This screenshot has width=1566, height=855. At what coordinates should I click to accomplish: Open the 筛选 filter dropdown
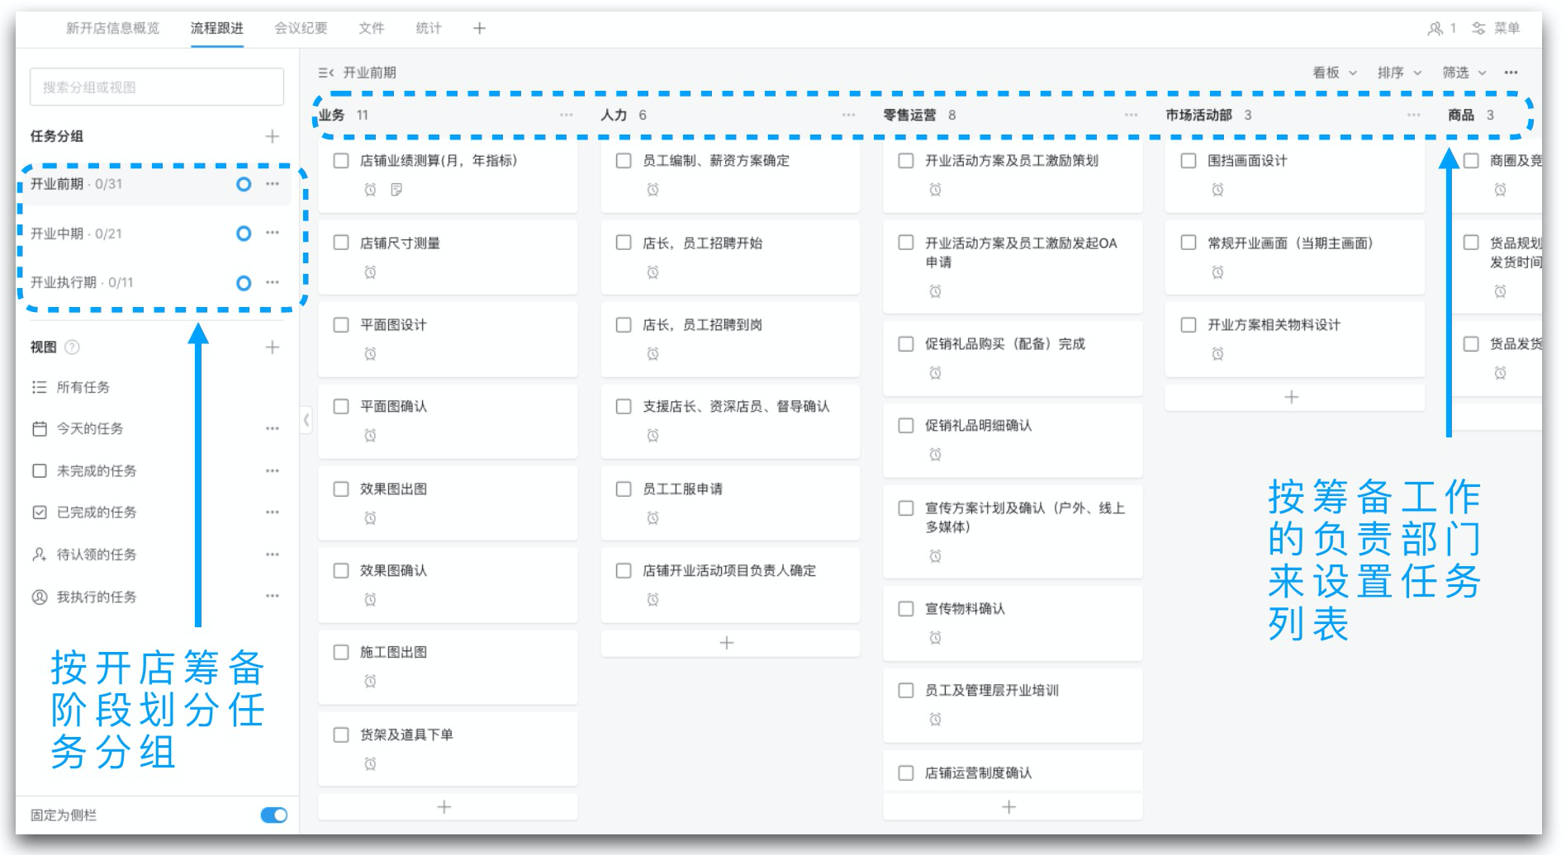click(x=1464, y=73)
